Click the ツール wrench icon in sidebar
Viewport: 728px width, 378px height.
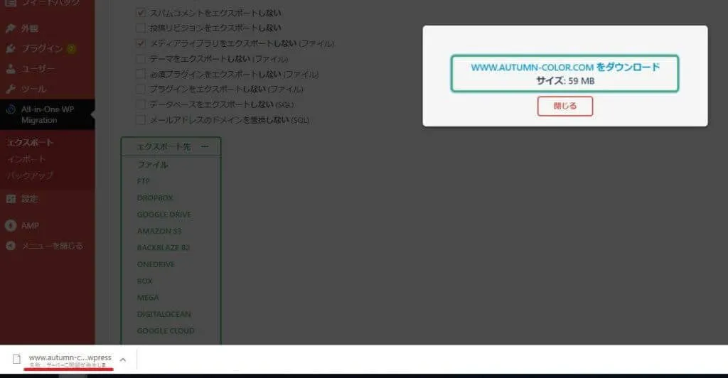click(x=10, y=89)
